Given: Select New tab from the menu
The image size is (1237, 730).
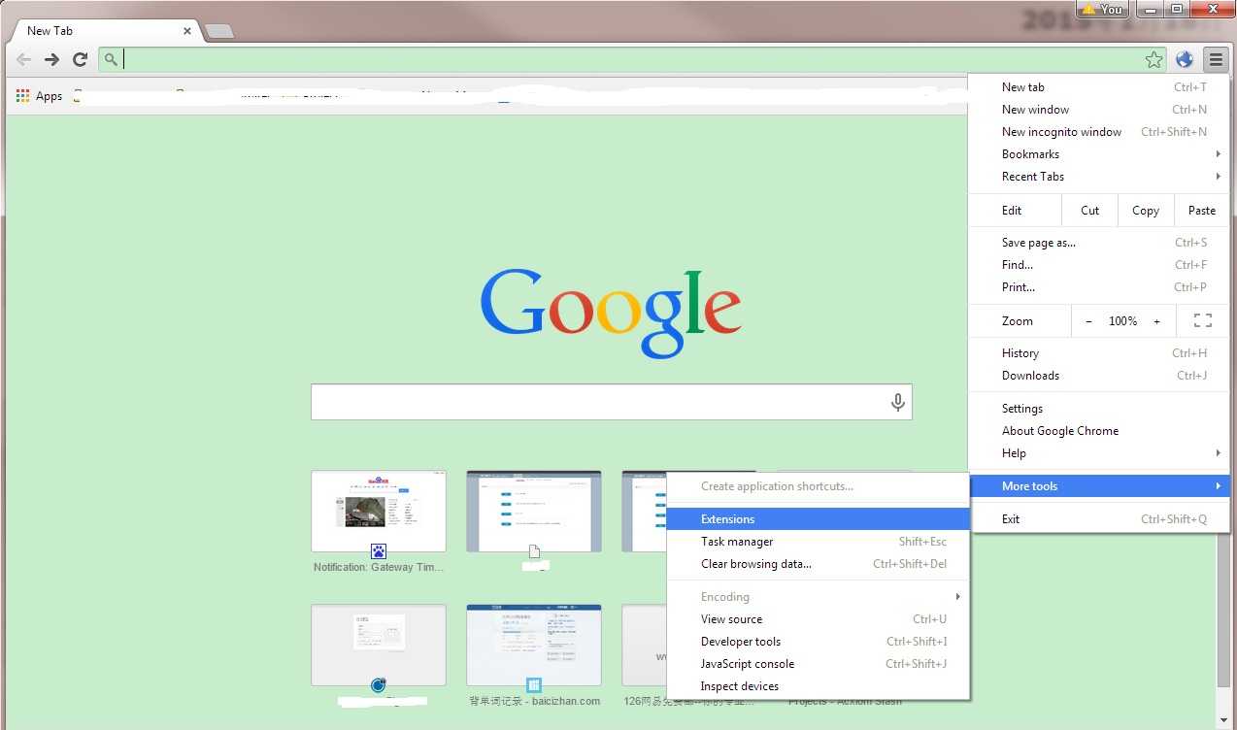Looking at the screenshot, I should click(1099, 87).
